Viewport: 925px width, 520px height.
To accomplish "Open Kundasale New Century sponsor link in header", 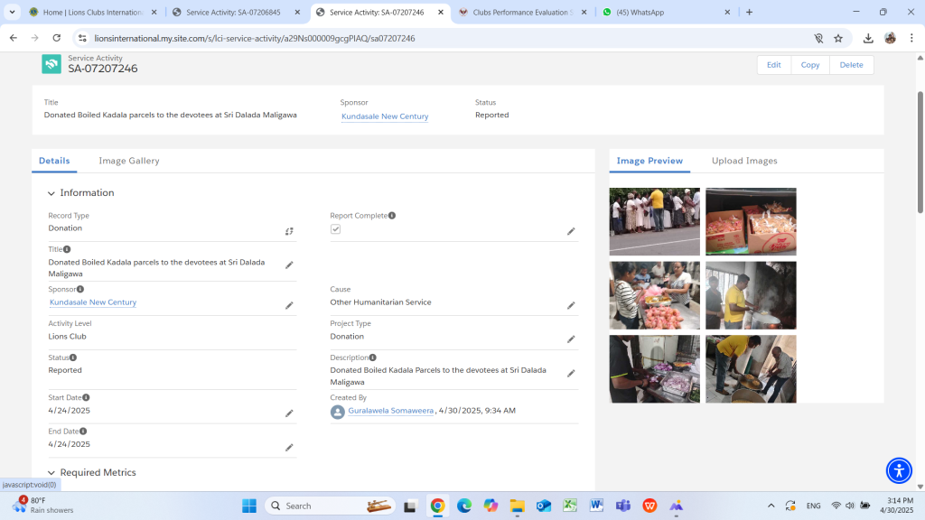I will pos(385,116).
